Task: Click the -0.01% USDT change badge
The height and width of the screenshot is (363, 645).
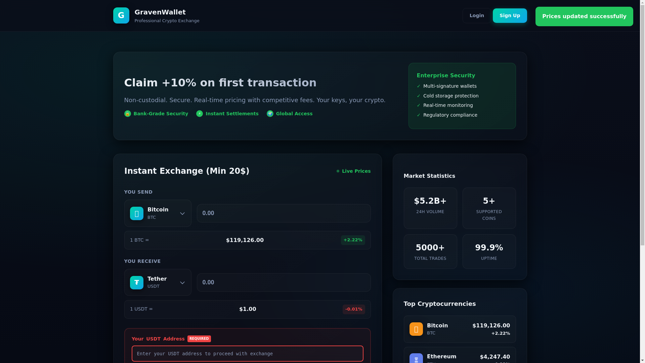Action: (354, 309)
